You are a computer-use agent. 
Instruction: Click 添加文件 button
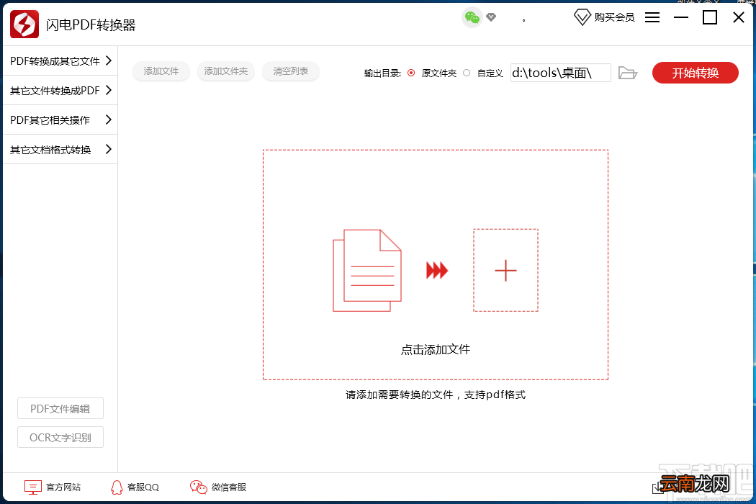(x=161, y=71)
